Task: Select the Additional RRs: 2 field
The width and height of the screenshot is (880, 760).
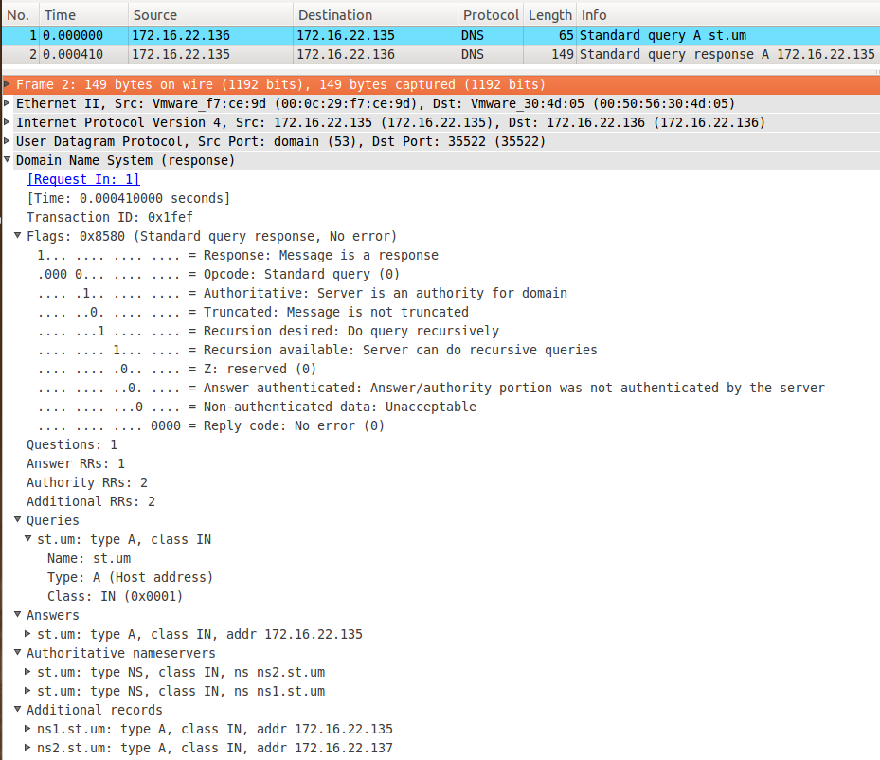Action: pos(91,502)
